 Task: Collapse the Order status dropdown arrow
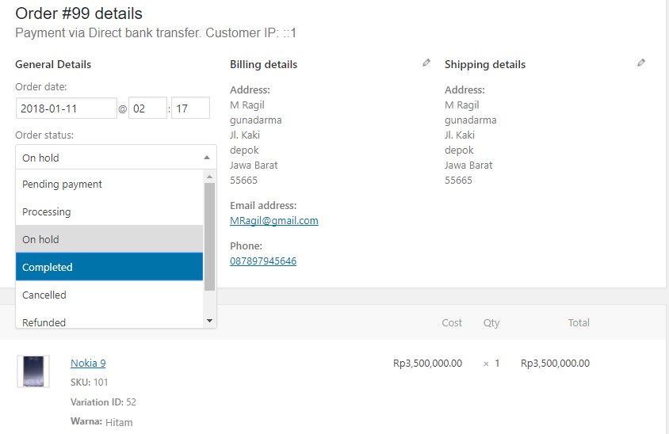pos(207,158)
